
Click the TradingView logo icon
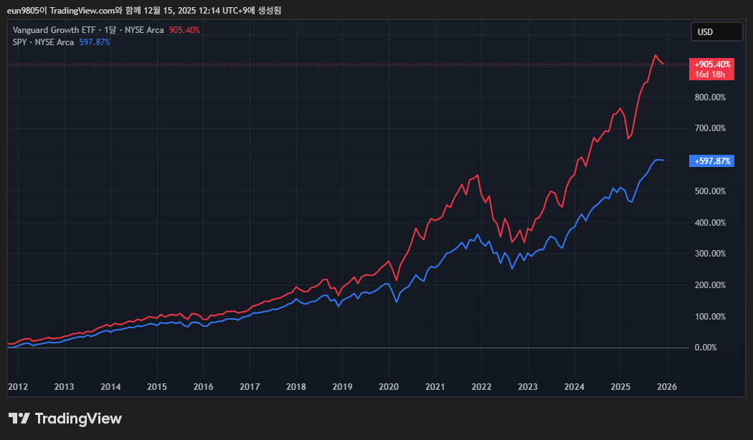tap(19, 419)
